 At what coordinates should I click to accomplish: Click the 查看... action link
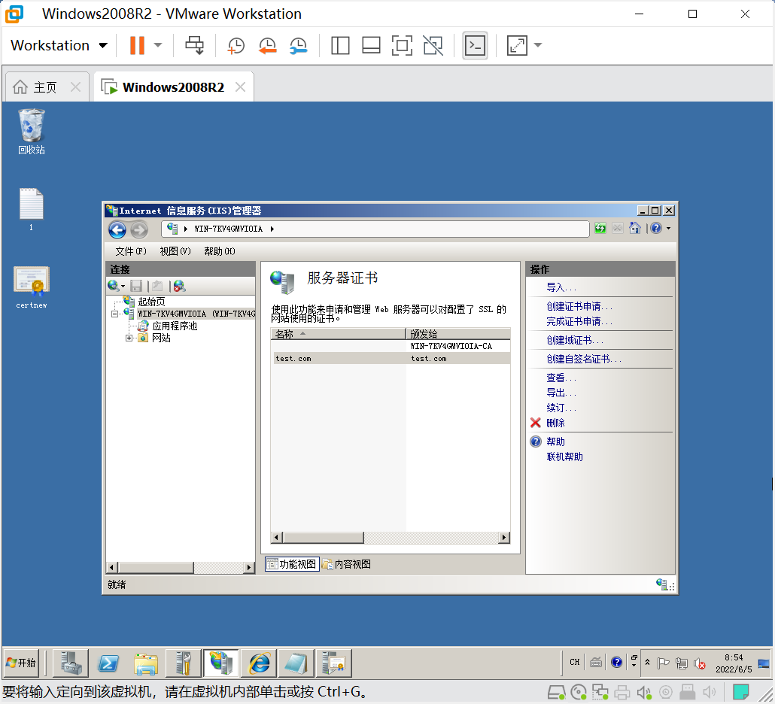(561, 378)
